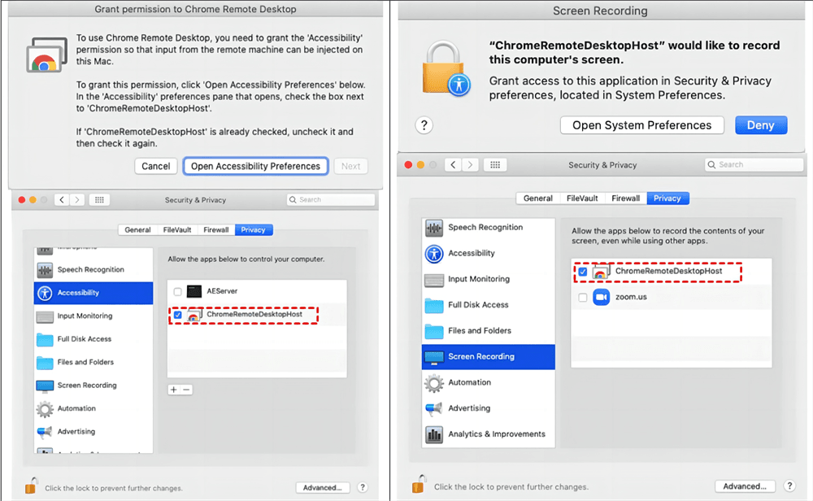Check the AEServer checkbox

(178, 291)
